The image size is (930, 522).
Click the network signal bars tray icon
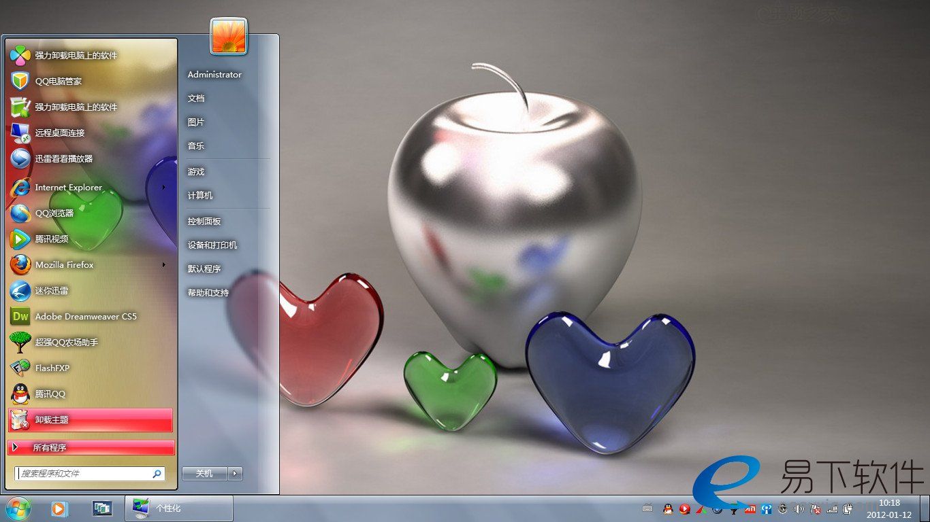(832, 508)
